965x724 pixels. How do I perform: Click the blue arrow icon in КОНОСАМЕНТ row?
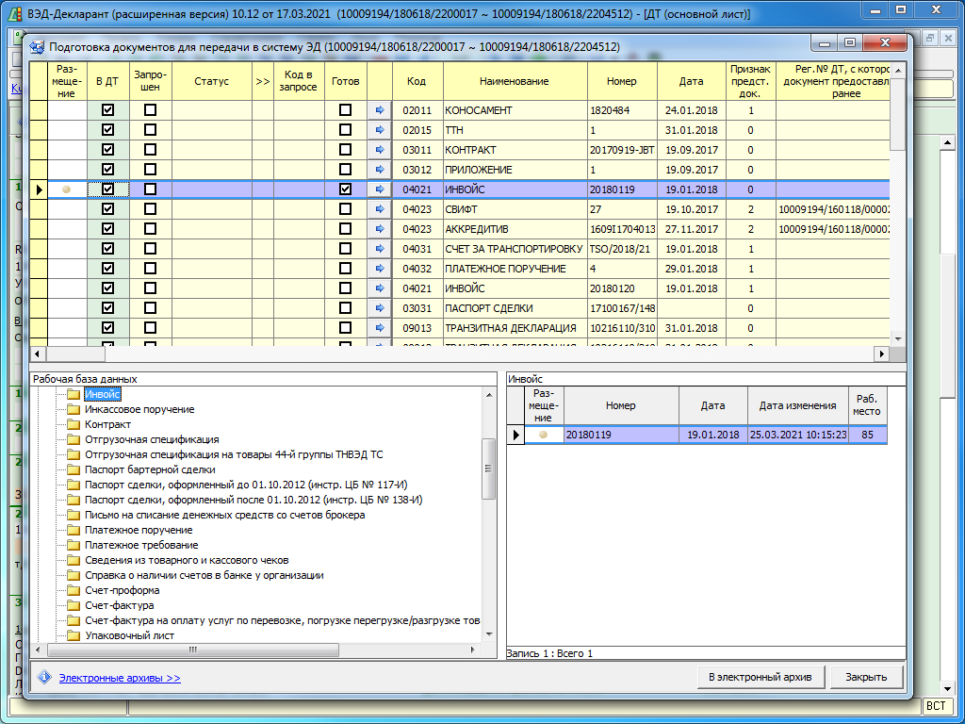click(x=380, y=110)
